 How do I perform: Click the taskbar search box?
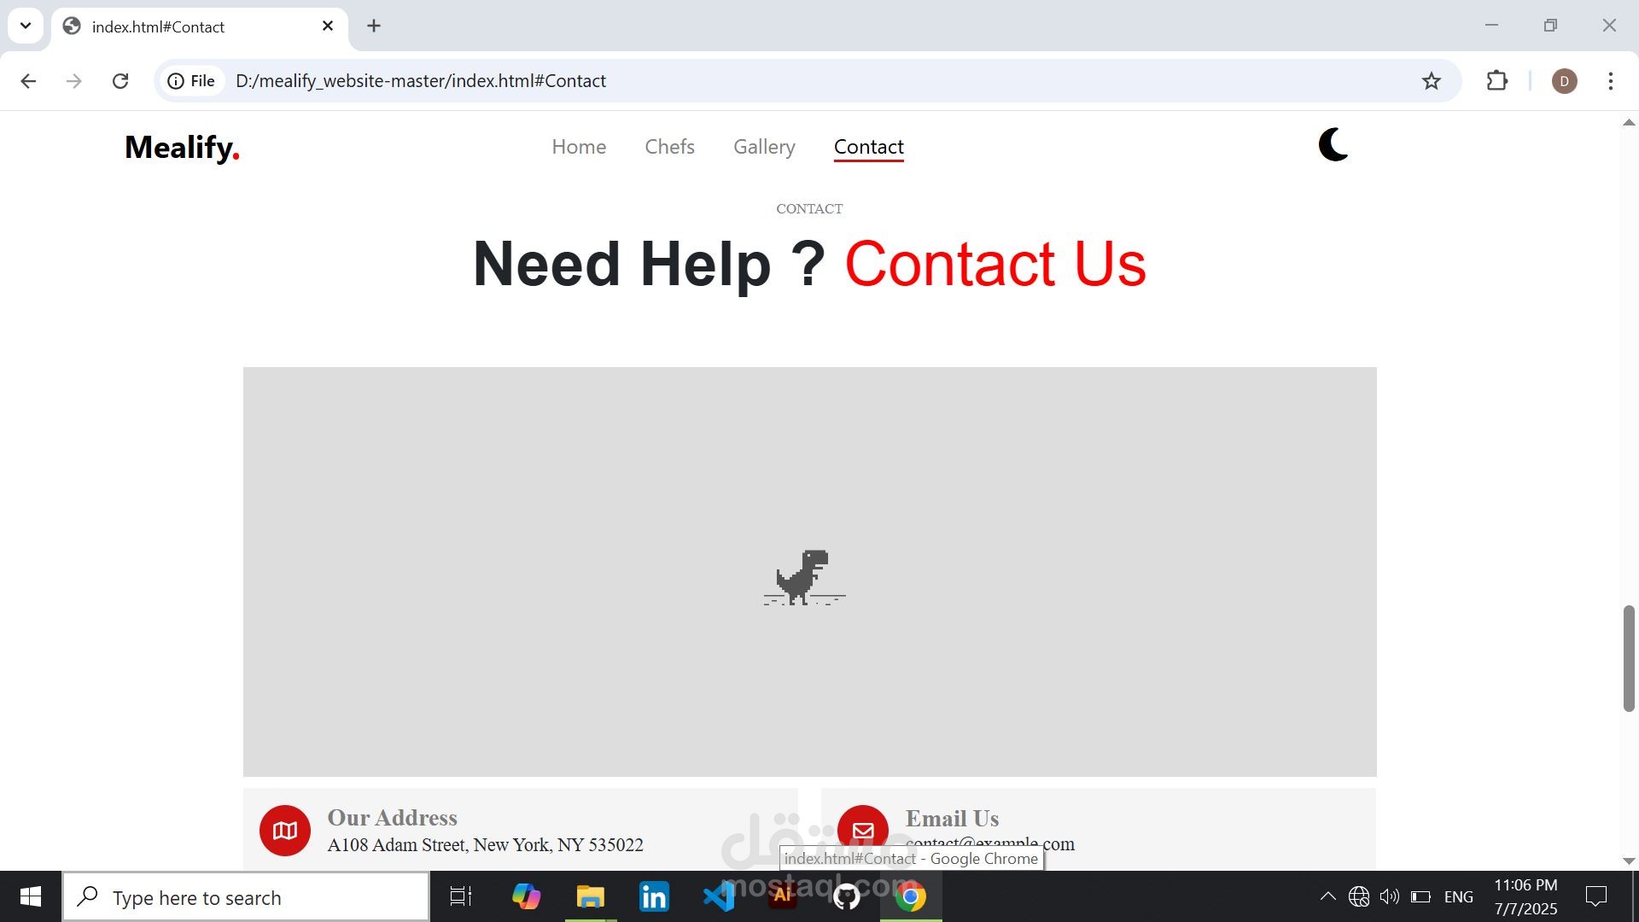coord(246,897)
